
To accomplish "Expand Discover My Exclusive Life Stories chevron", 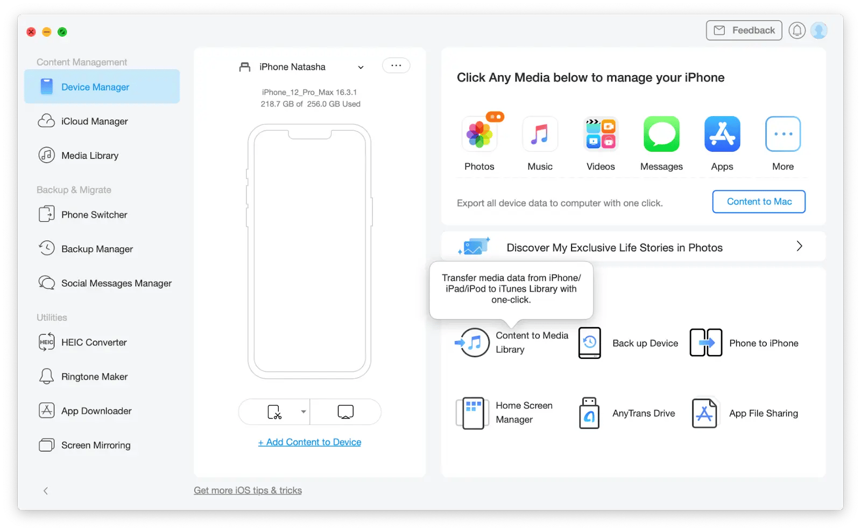I will 799,246.
